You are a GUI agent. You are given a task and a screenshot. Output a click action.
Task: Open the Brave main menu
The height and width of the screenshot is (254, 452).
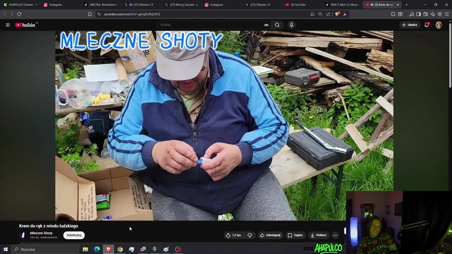pos(447,14)
